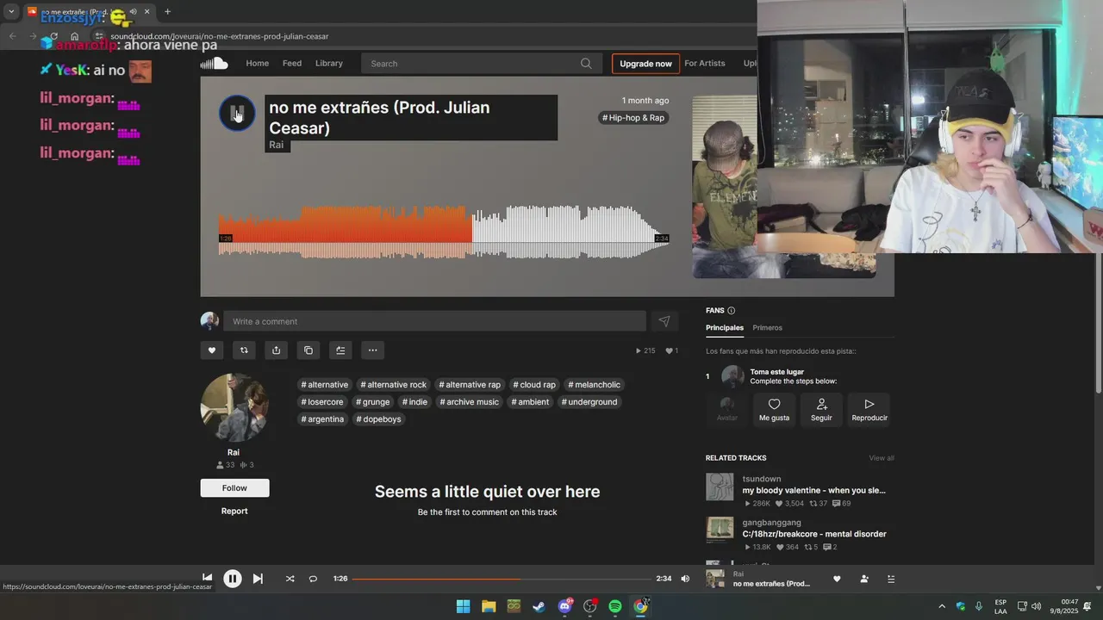This screenshot has width=1103, height=620.
Task: Open the Feed tab
Action: coord(292,63)
